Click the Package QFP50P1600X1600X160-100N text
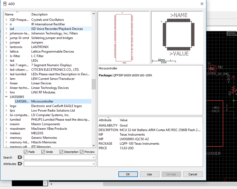 tap(125, 75)
